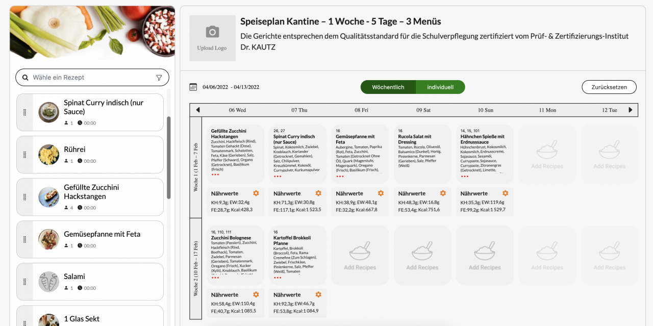Open Nährwerte gear for Hähnchen Spieße
Viewport: 653px width, 326px height.
[x=505, y=193]
